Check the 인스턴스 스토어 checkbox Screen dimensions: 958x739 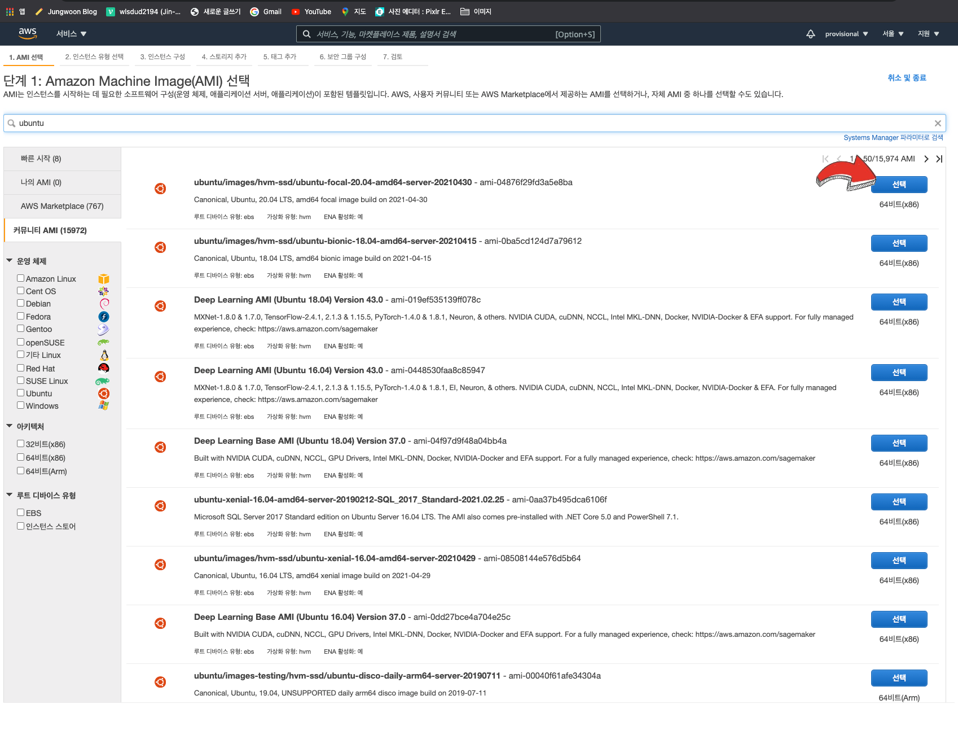pyautogui.click(x=20, y=526)
